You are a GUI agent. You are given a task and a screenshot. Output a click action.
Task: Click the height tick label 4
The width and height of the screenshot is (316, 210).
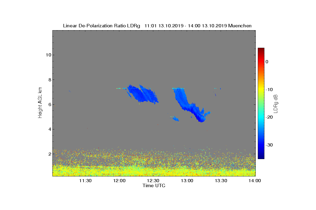pos(49,129)
